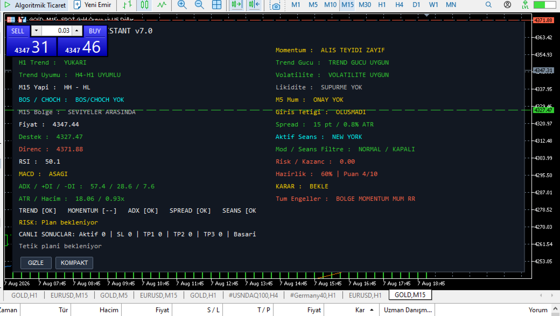Select M5 timeframe
This screenshot has width=560, height=316.
coord(313,5)
